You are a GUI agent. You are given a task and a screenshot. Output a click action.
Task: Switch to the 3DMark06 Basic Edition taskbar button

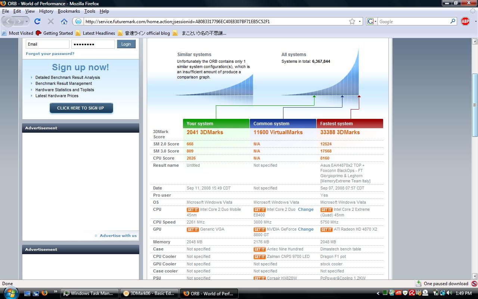pos(149,293)
